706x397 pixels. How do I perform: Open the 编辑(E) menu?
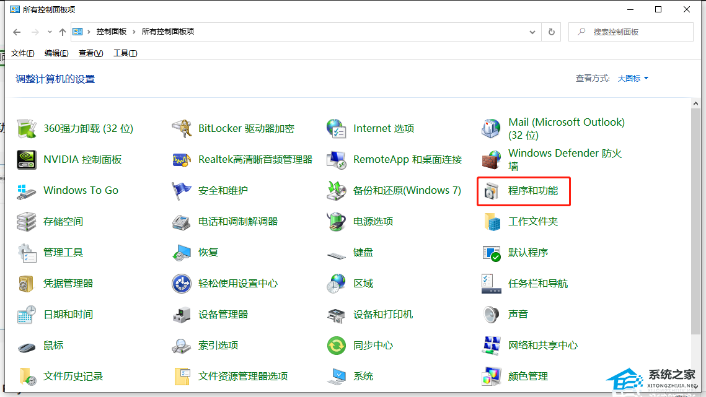click(56, 53)
